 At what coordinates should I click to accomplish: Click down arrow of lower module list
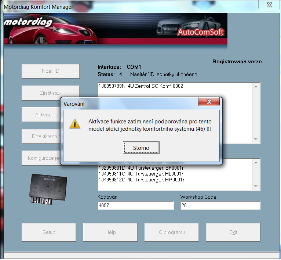(x=256, y=187)
